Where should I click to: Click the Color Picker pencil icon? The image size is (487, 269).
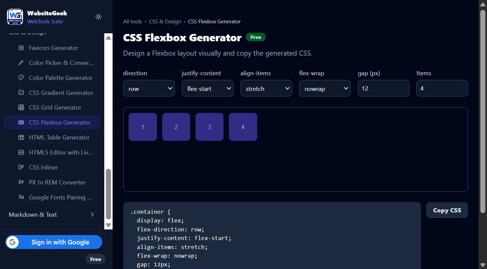point(21,63)
